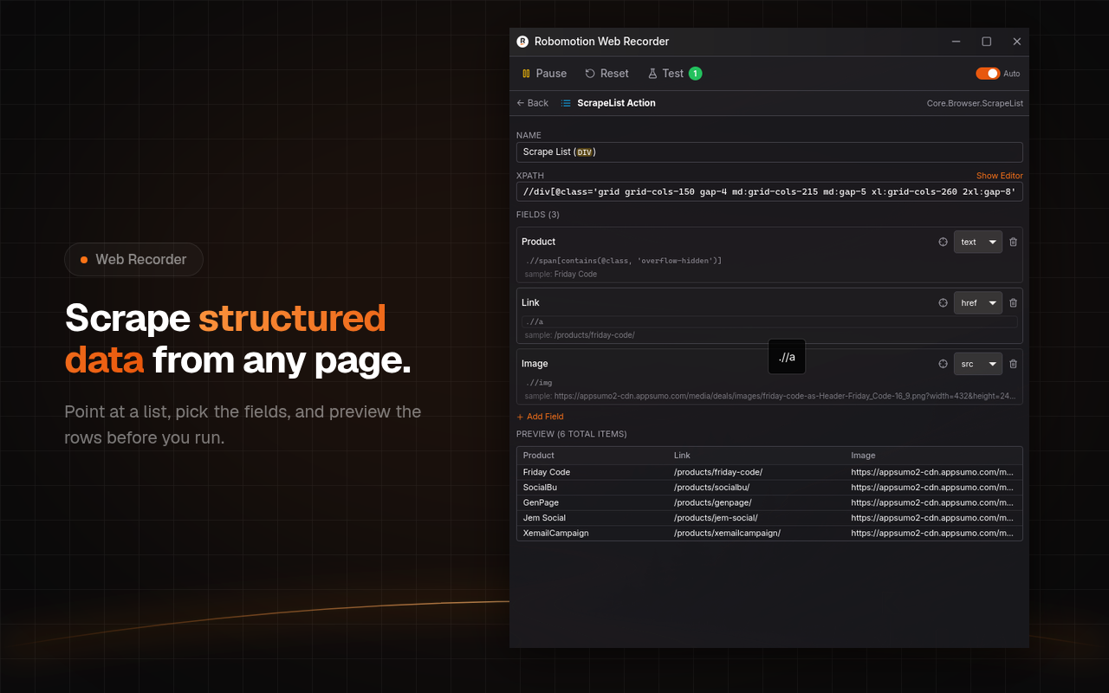Open the Product field type dropdown (text)
Screen dimensions: 1109x693
tap(978, 242)
